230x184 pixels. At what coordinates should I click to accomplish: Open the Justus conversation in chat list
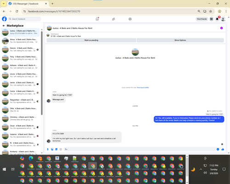click(x=20, y=32)
